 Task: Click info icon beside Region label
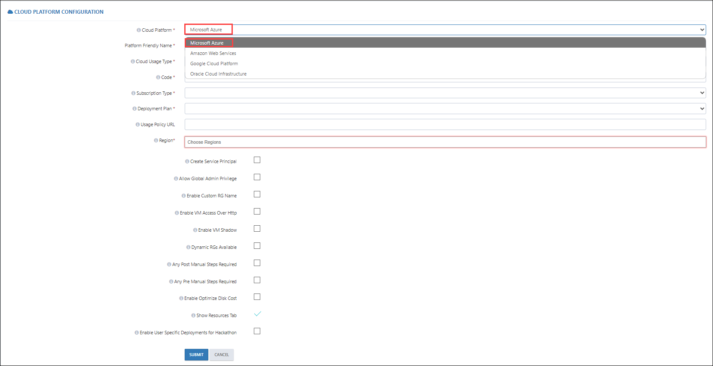(x=156, y=140)
